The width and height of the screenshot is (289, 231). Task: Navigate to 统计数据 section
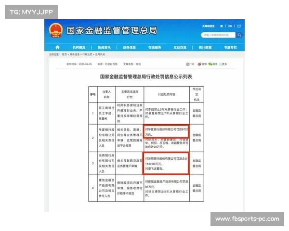point(205,48)
